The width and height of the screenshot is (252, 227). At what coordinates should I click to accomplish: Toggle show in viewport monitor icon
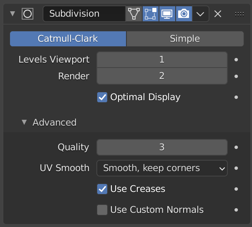(x=167, y=14)
